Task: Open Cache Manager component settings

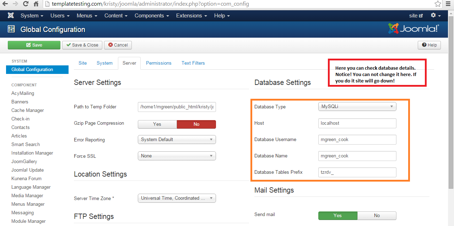Action: click(28, 110)
